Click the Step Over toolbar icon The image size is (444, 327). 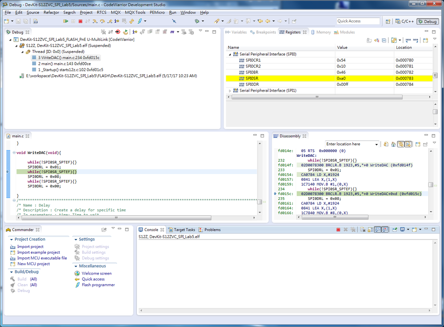click(x=103, y=21)
